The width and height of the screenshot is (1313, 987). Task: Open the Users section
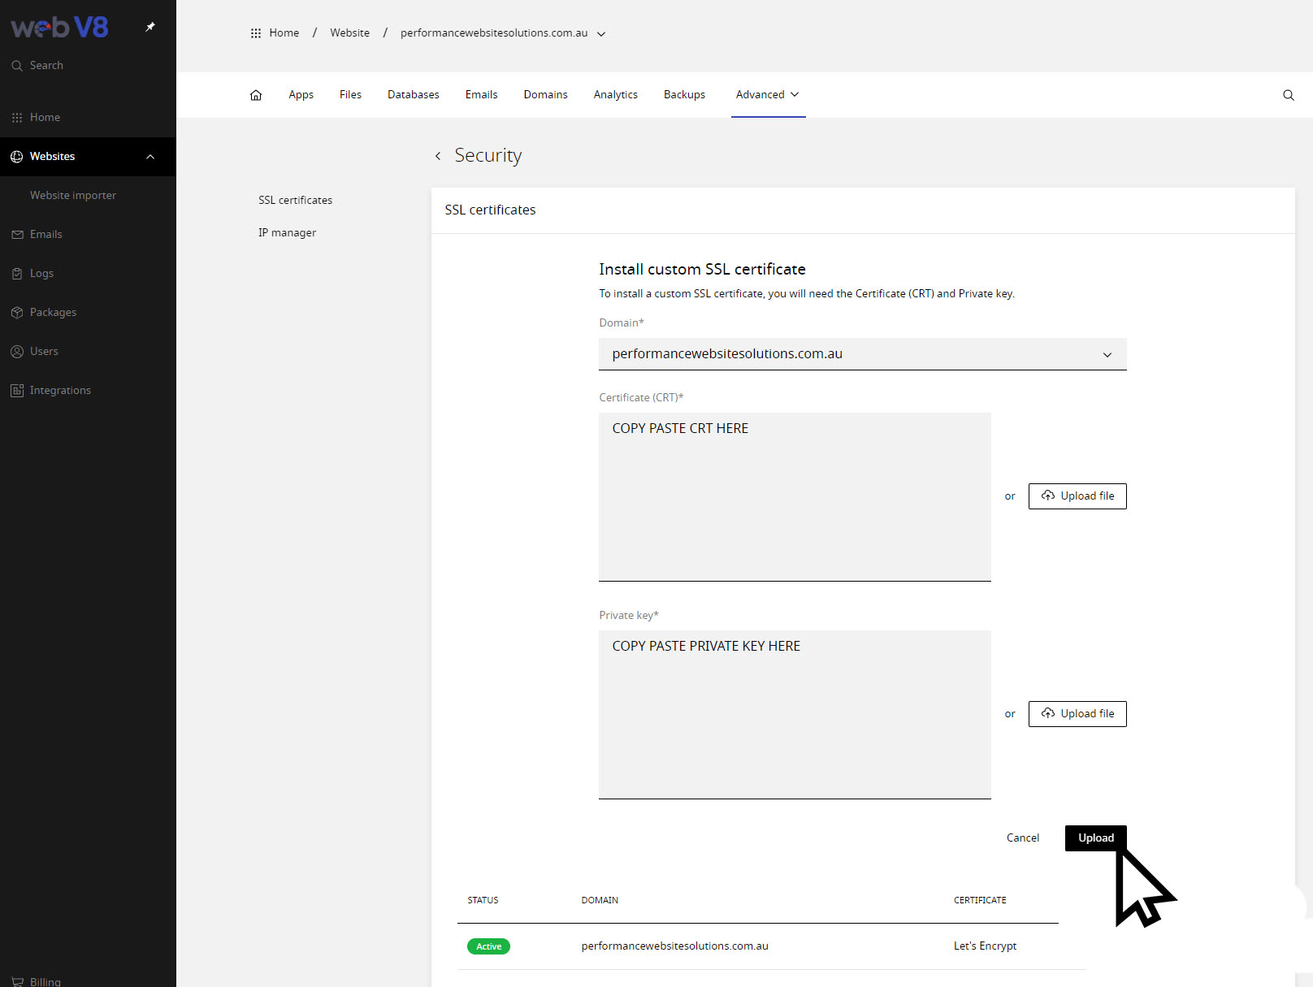point(44,351)
